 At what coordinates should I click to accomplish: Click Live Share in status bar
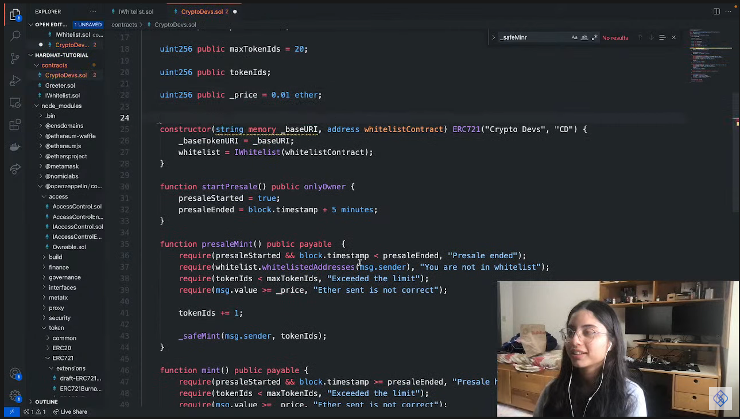[70, 412]
